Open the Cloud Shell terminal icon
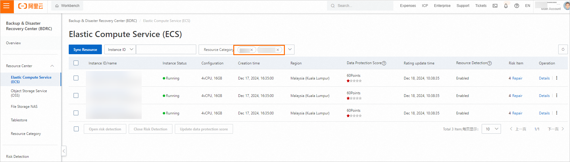The image size is (570, 162). coord(495,6)
